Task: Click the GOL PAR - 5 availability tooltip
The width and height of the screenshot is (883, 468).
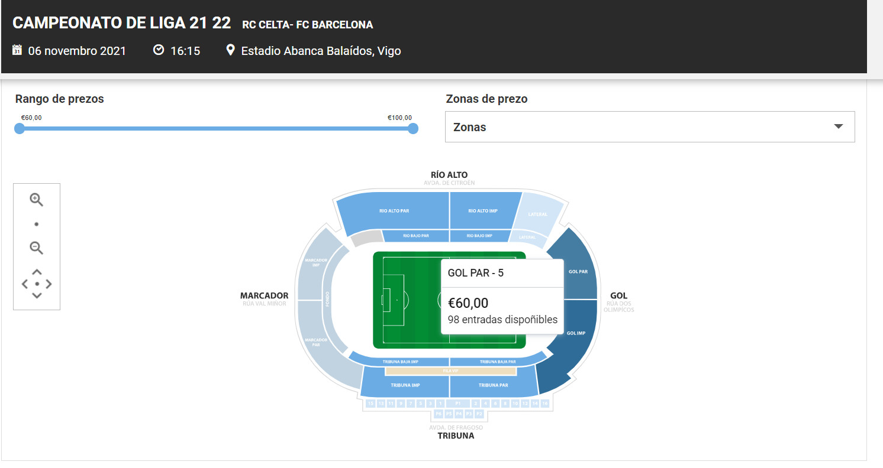Action: click(x=502, y=295)
